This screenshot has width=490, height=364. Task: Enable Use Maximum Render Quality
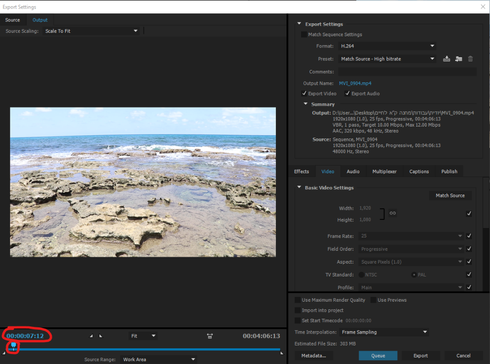click(x=298, y=300)
